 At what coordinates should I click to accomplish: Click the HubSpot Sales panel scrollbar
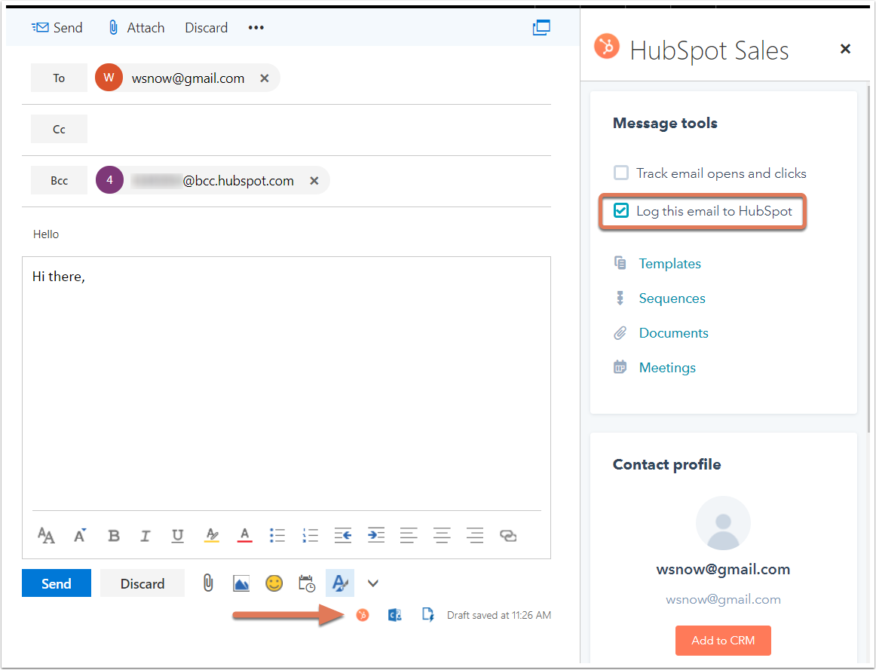pyautogui.click(x=868, y=259)
